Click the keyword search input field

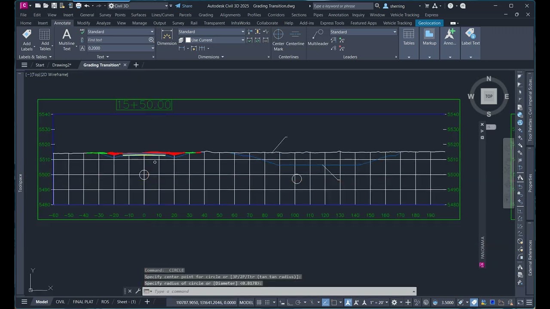click(x=342, y=6)
